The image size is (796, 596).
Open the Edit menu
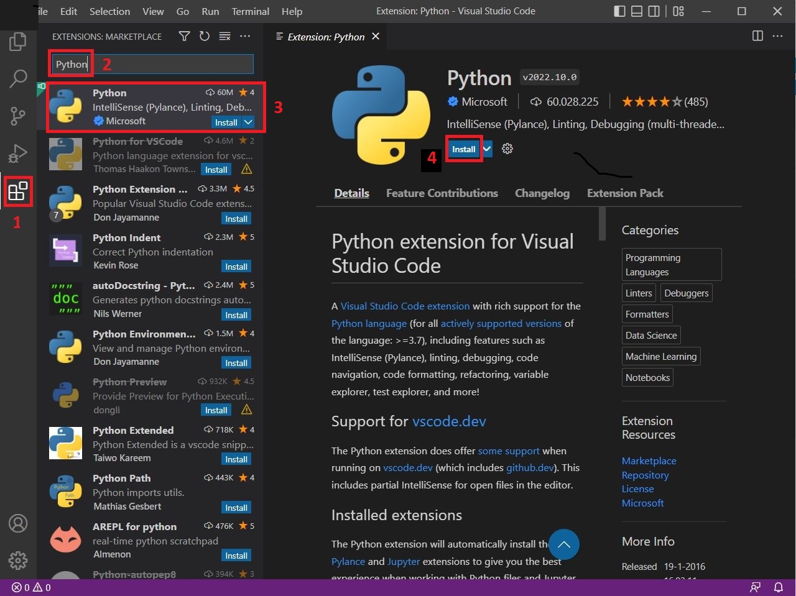click(x=68, y=11)
